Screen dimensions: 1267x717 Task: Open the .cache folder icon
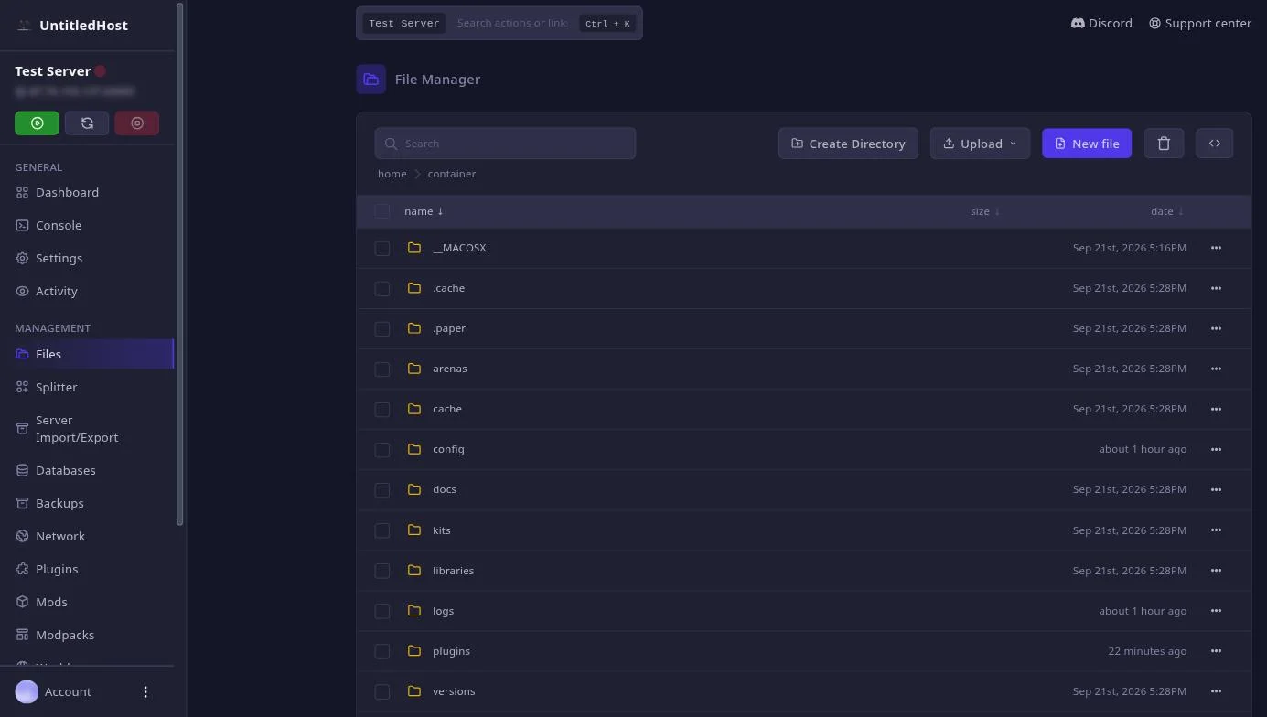[x=414, y=288]
